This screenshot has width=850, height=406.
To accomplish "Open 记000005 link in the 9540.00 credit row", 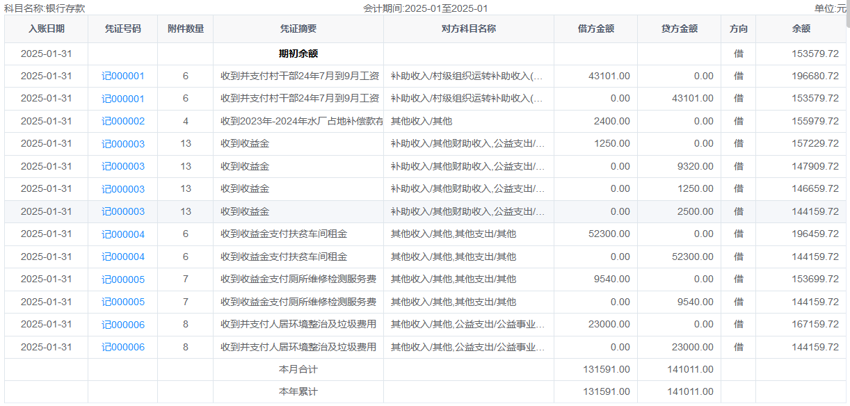I will click(x=123, y=302).
